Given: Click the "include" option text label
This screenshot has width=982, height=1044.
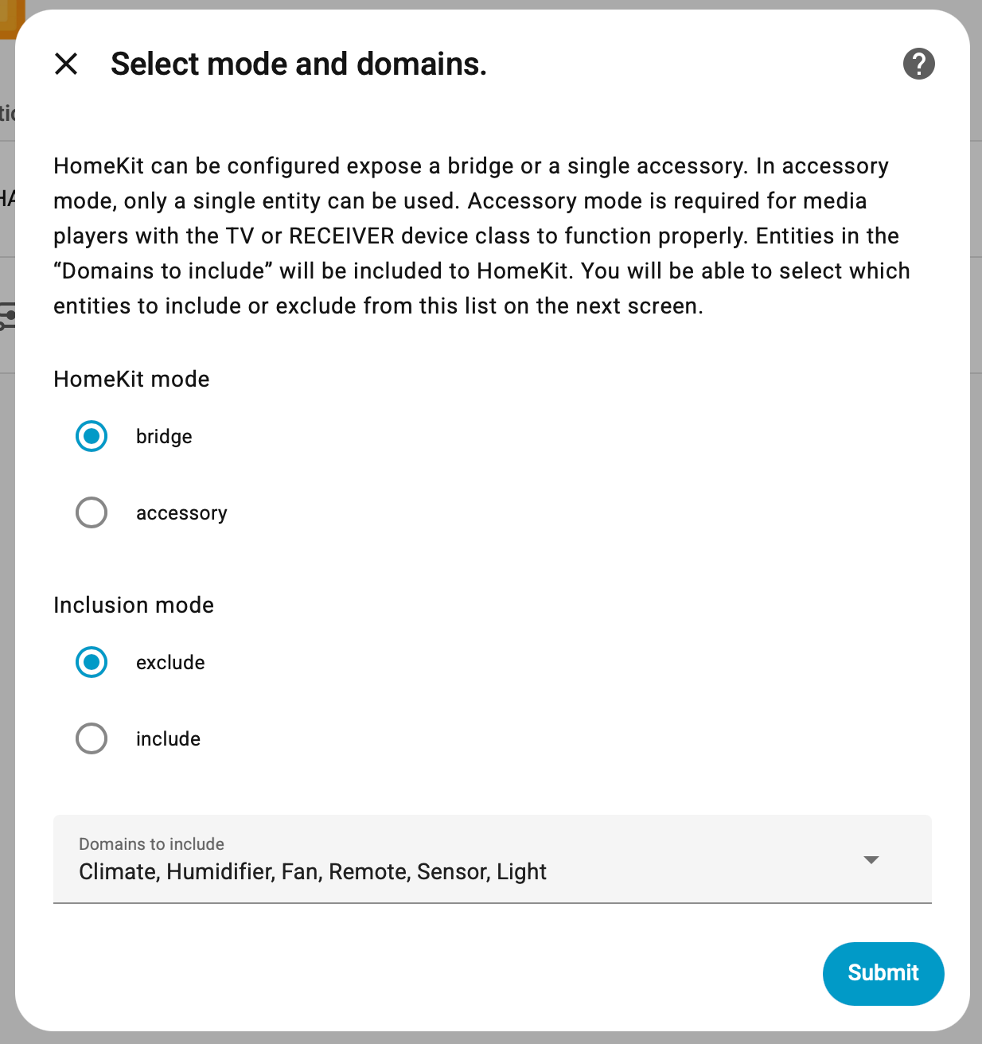Looking at the screenshot, I should coord(168,739).
